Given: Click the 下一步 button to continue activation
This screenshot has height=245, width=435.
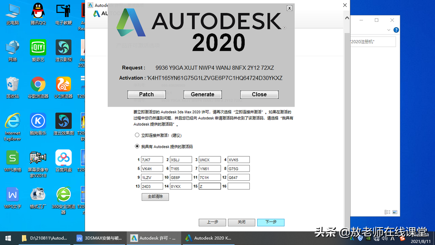Looking at the screenshot, I should [x=270, y=222].
